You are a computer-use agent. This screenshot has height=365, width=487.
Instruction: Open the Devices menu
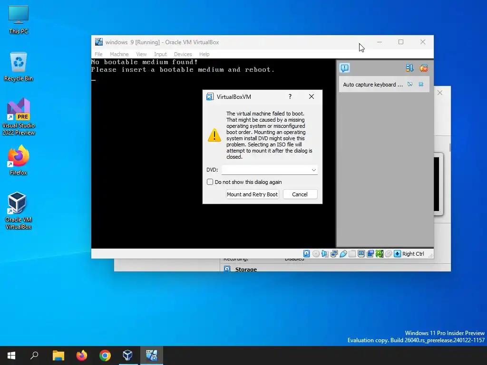[x=183, y=54]
